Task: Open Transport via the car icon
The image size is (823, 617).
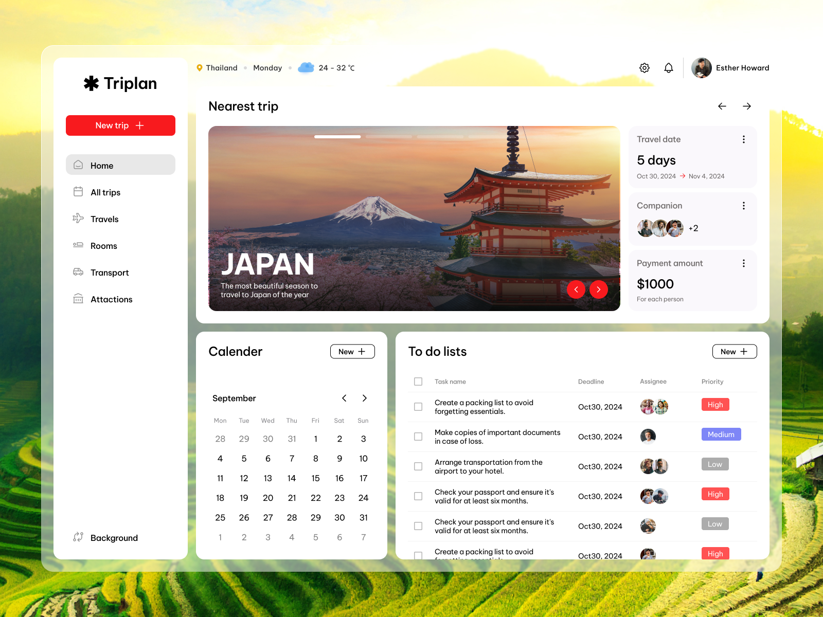Action: (x=78, y=272)
